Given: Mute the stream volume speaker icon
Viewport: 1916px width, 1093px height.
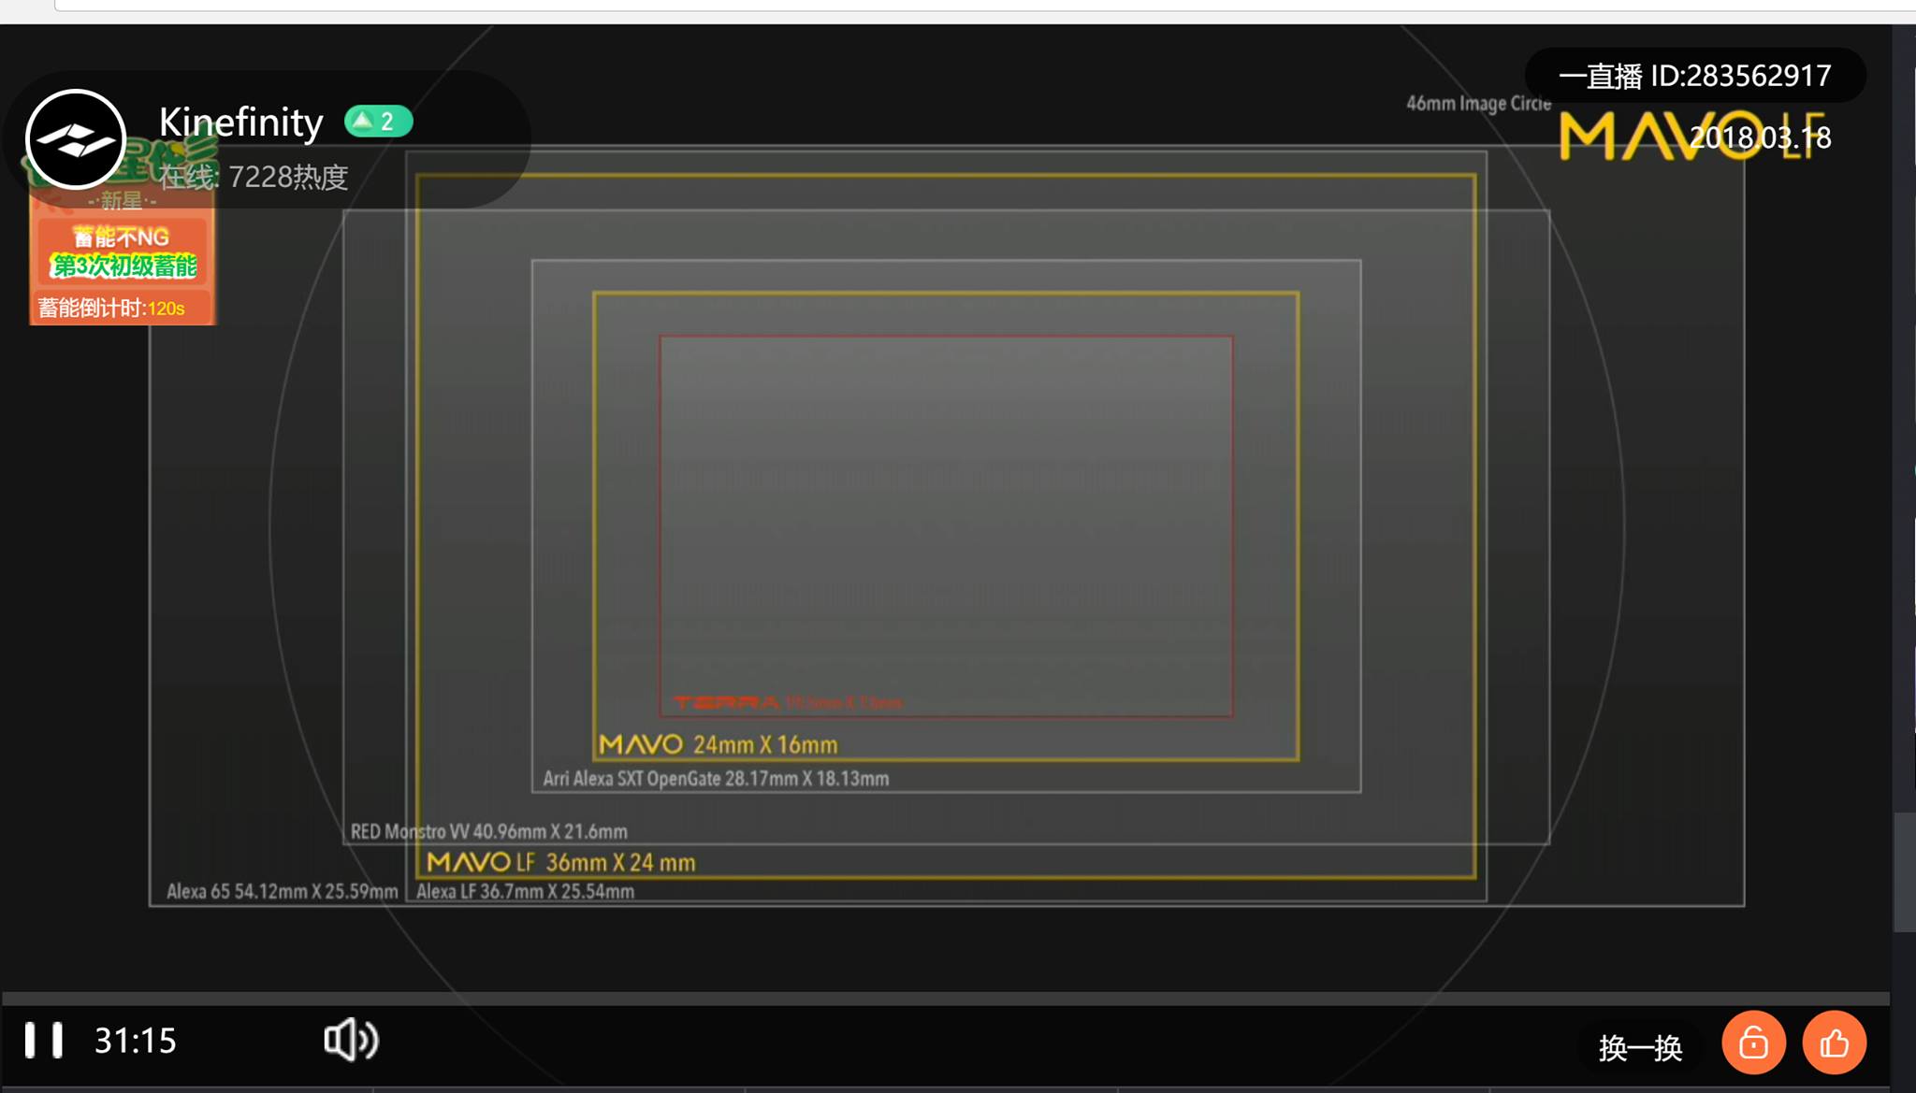Looking at the screenshot, I should 351,1040.
